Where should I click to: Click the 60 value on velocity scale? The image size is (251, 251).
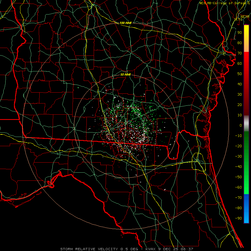[240, 64]
